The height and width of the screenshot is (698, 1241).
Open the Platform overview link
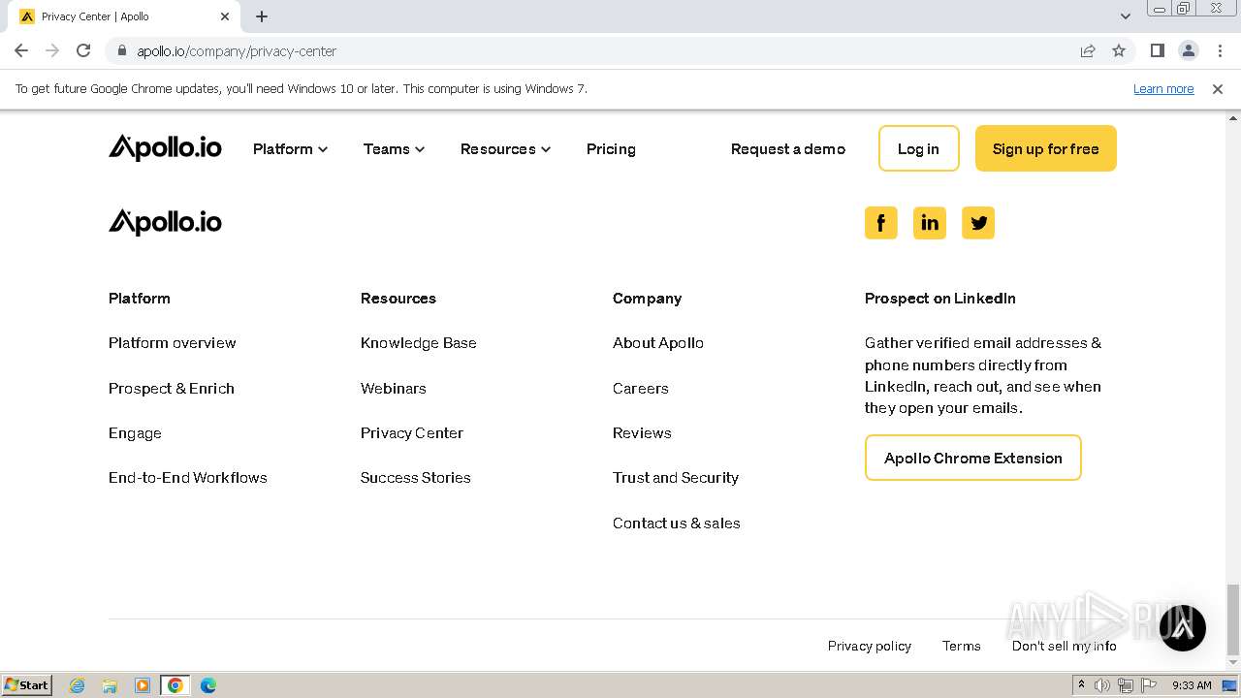tap(172, 342)
